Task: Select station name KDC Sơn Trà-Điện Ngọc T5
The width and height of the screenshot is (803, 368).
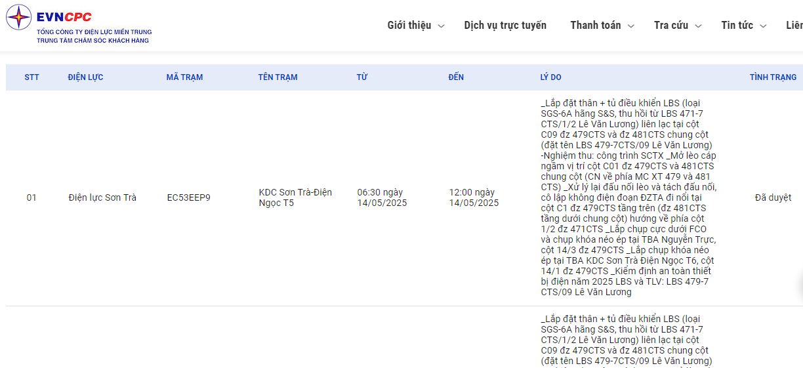Action: click(295, 197)
